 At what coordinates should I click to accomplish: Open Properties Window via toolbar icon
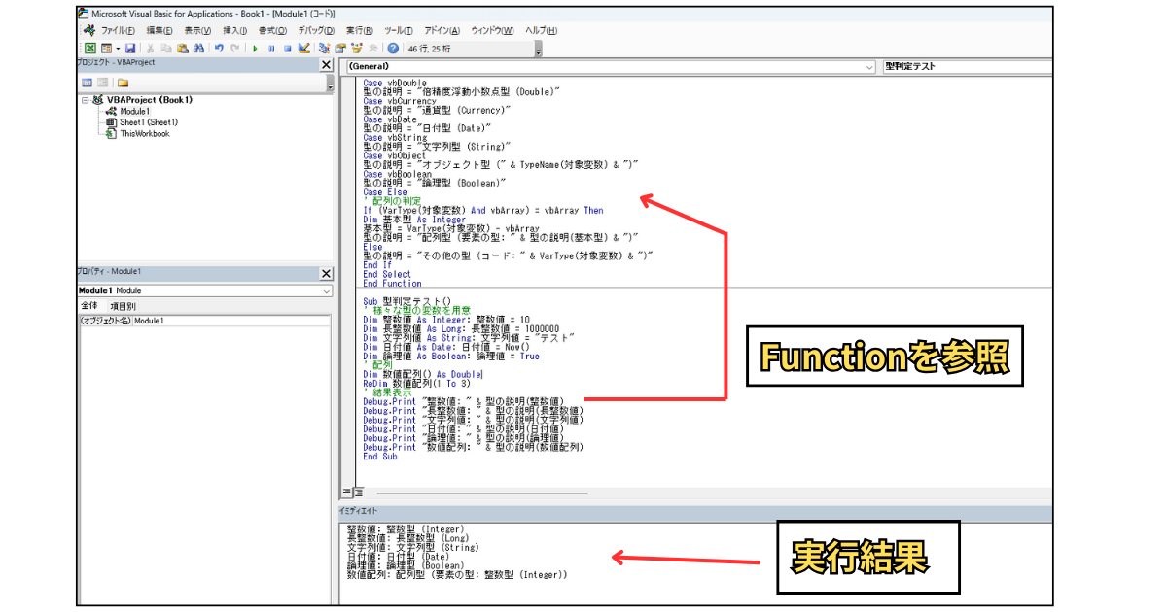coord(340,48)
